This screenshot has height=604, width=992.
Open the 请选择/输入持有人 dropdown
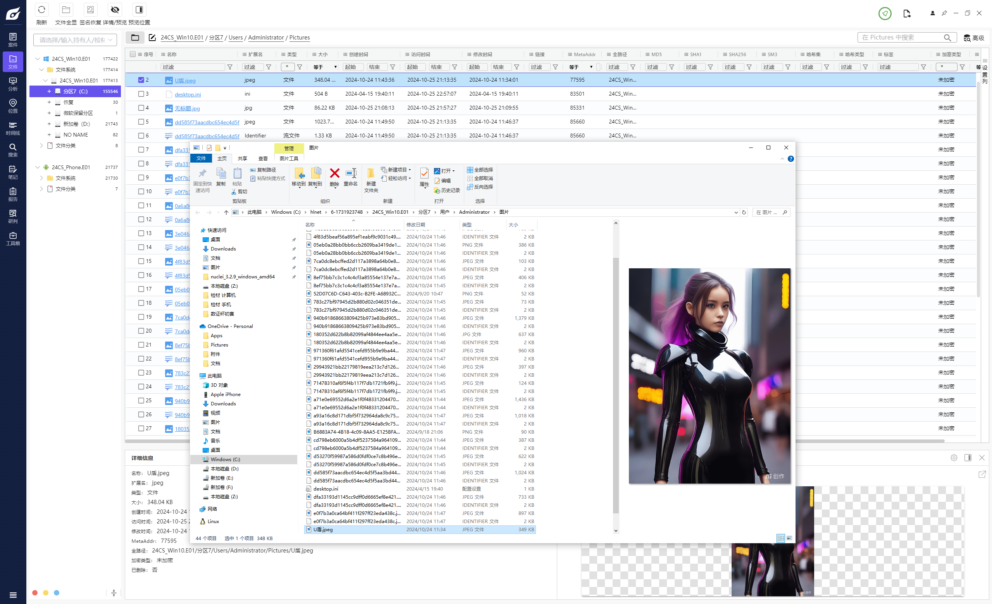[x=75, y=40]
